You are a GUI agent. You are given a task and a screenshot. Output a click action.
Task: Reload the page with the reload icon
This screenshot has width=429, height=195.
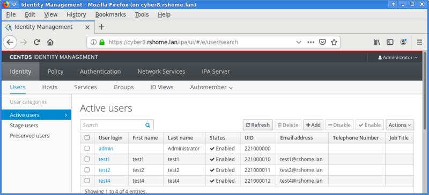pyautogui.click(x=37, y=42)
